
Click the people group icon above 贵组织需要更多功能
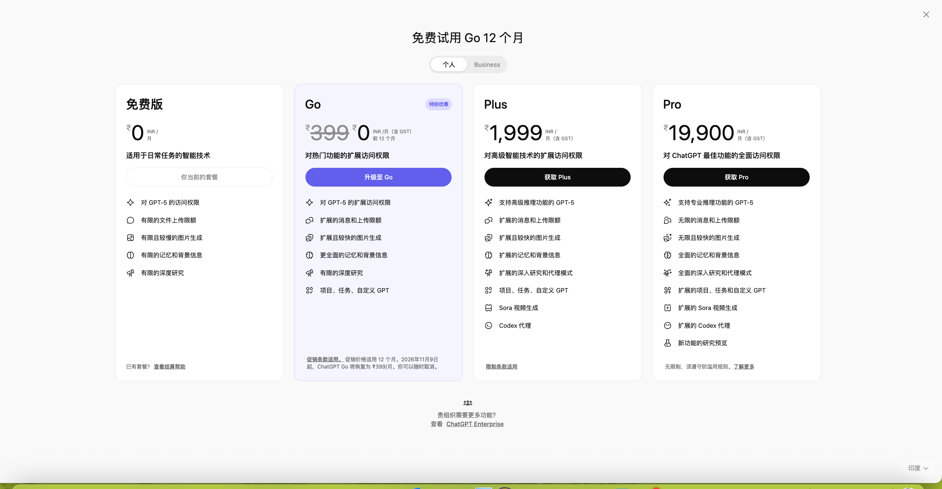point(468,403)
